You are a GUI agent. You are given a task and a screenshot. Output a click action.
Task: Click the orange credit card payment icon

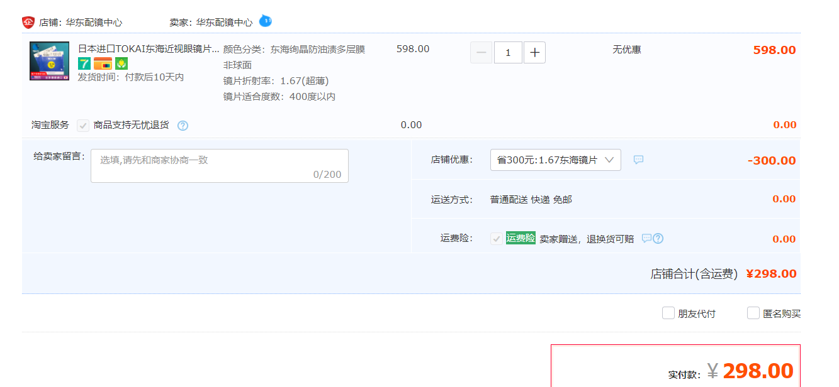click(103, 63)
